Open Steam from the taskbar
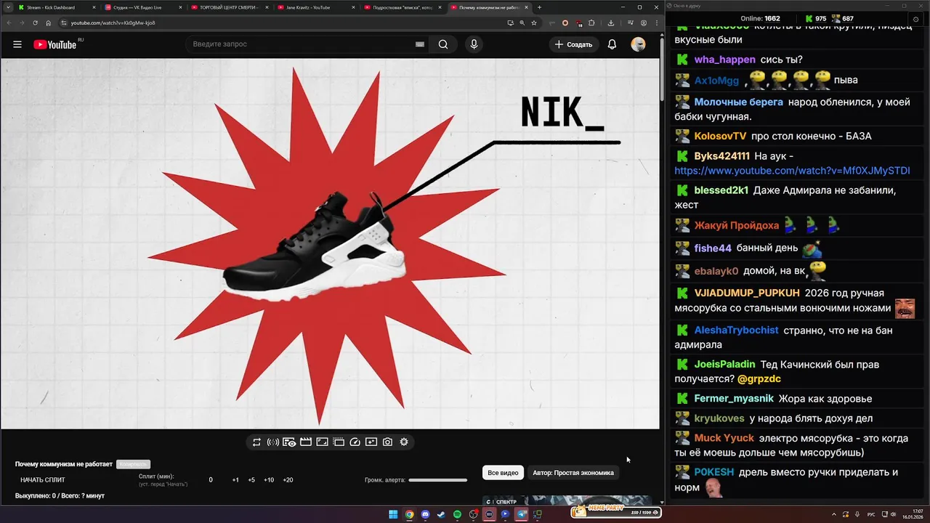 pos(441,514)
